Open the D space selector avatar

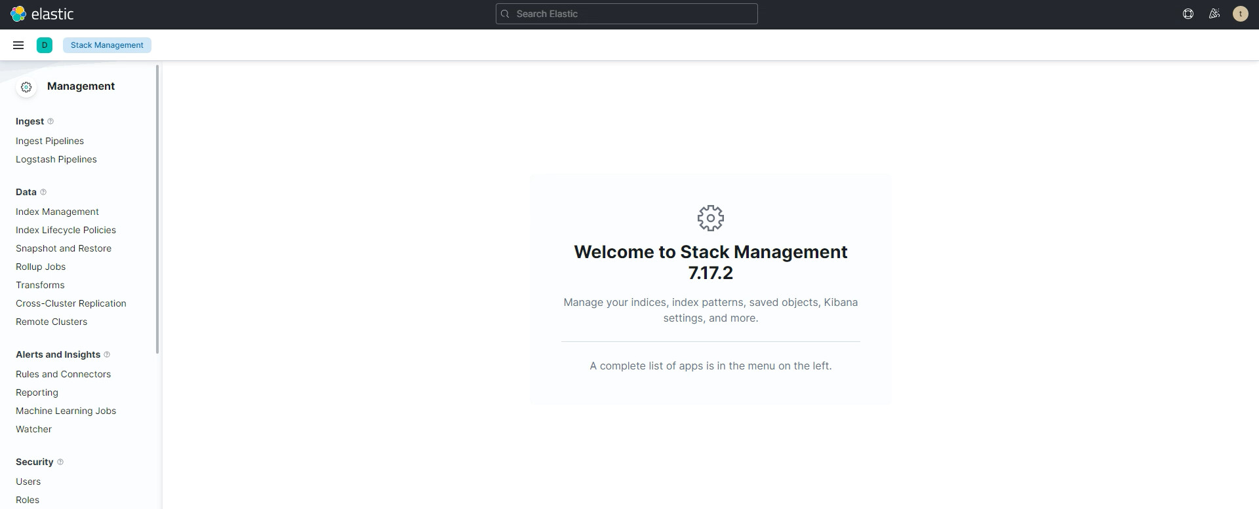coord(45,45)
